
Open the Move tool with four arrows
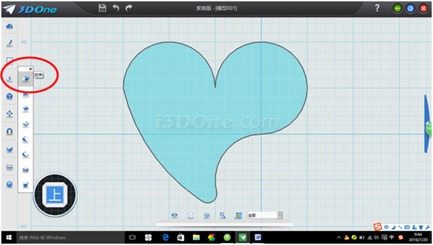coord(9,114)
